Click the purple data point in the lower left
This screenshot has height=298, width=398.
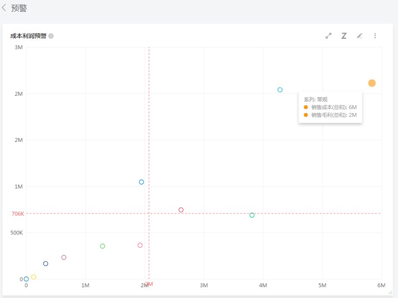point(64,257)
